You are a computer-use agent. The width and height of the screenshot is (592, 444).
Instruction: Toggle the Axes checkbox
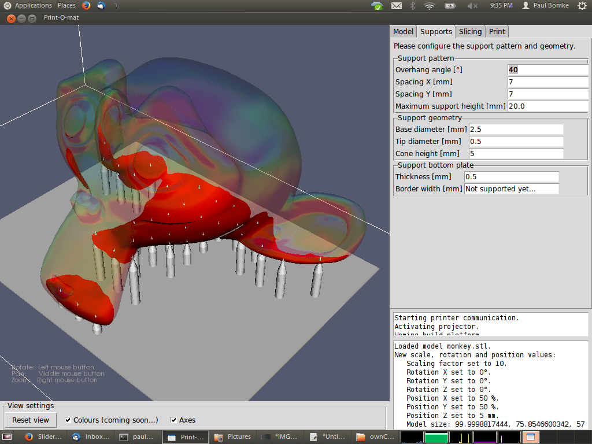(x=173, y=420)
